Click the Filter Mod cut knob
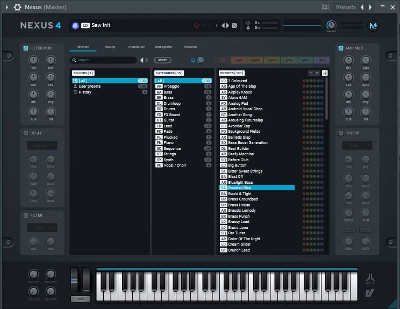Image resolution: width=400 pixels, height=309 pixels. click(x=33, y=77)
